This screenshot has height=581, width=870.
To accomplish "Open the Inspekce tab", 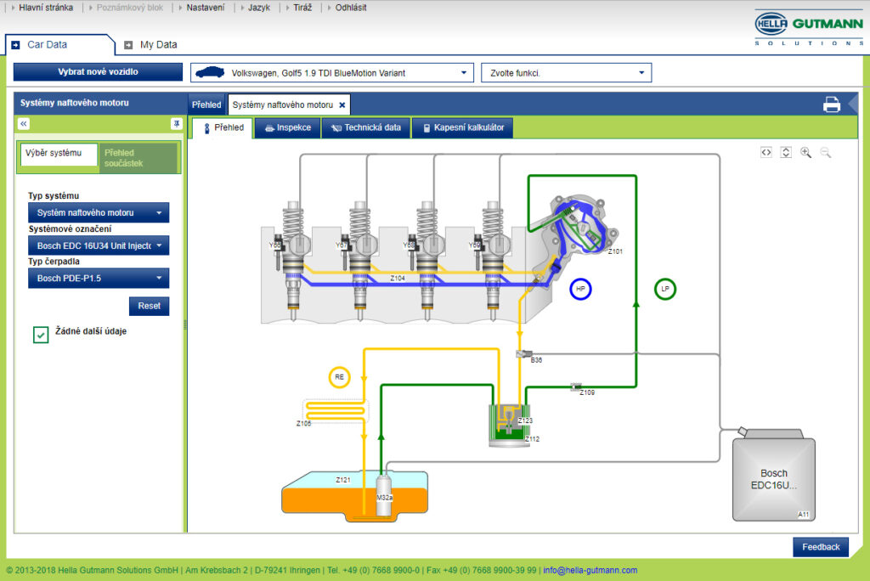I will pyautogui.click(x=287, y=128).
